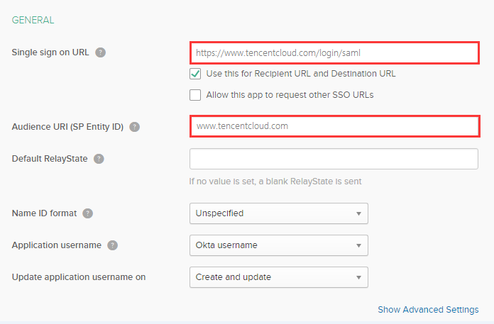Click Show Advanced Settings link
This screenshot has width=494, height=324.
pyautogui.click(x=428, y=310)
